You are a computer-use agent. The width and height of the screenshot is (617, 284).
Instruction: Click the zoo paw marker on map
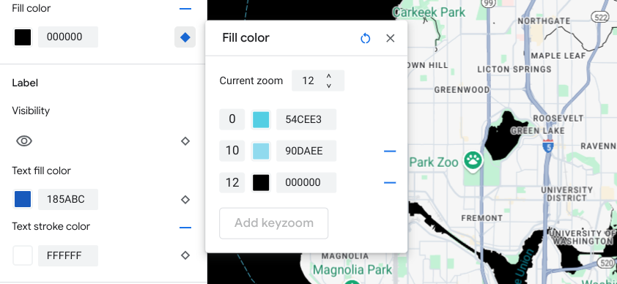[473, 160]
